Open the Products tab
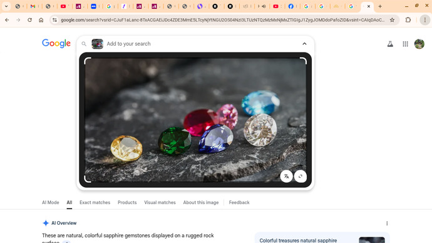 click(x=127, y=202)
